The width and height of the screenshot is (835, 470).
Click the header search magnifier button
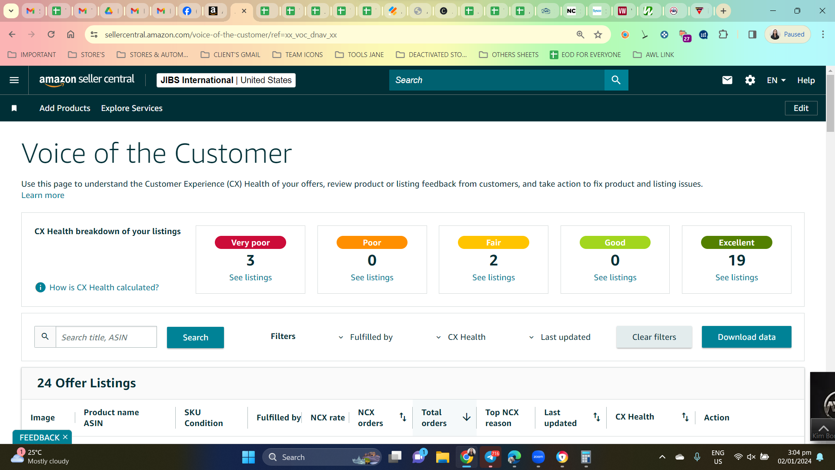(616, 80)
